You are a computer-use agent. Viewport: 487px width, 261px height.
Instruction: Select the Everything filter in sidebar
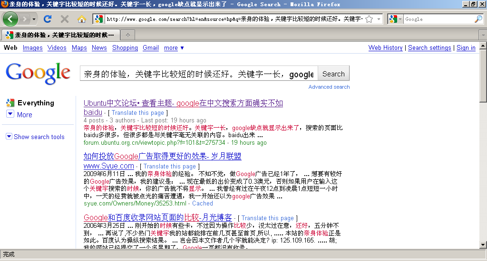tap(36, 103)
